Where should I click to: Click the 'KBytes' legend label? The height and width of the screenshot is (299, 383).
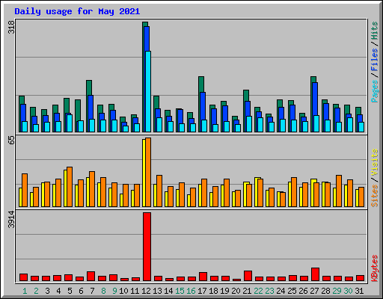pyautogui.click(x=375, y=268)
